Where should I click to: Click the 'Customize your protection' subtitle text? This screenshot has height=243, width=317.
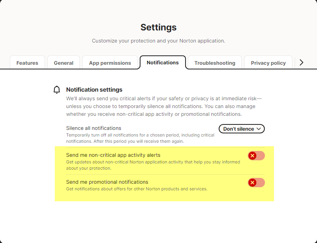pyautogui.click(x=158, y=41)
